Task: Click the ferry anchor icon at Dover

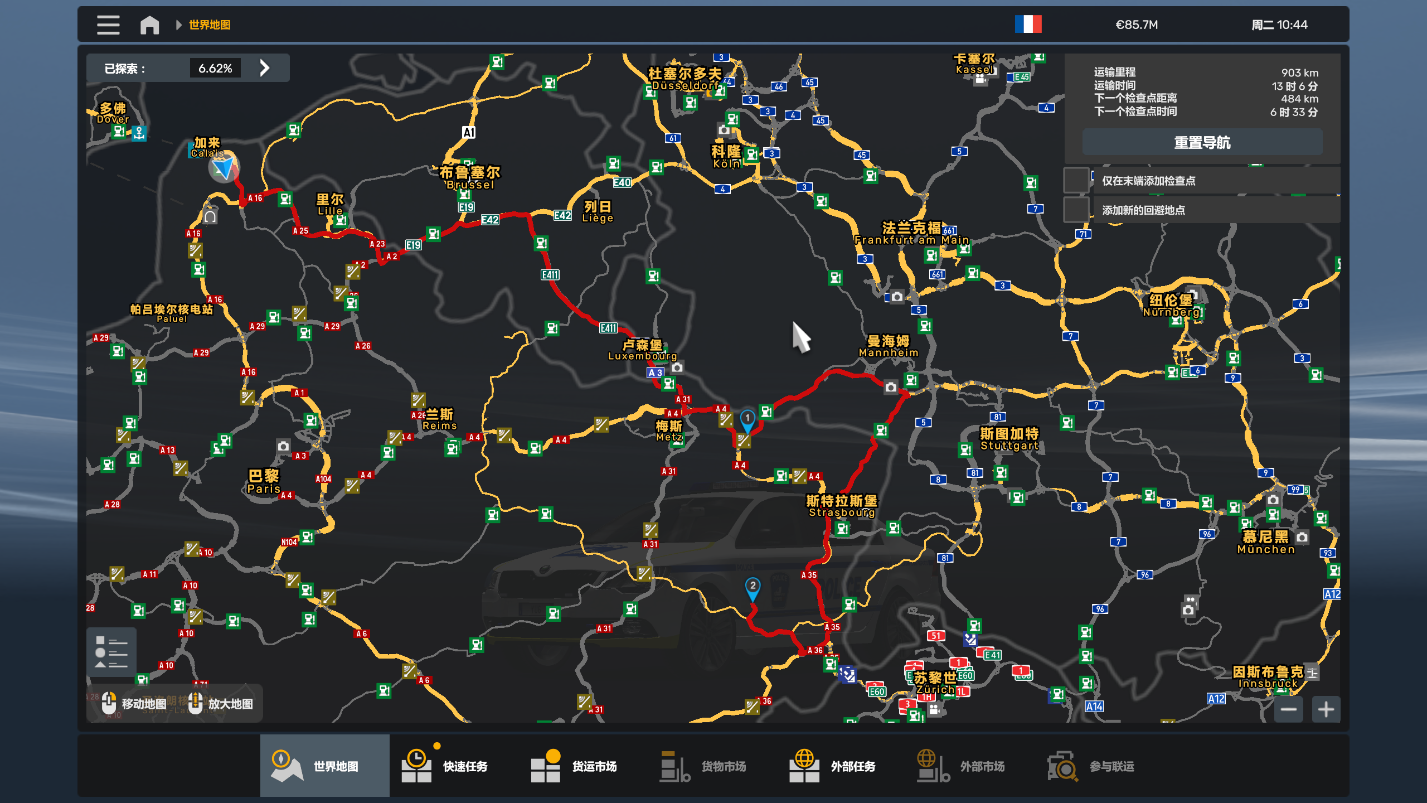Action: 139,133
